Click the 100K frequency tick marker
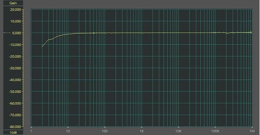 tap(215, 127)
